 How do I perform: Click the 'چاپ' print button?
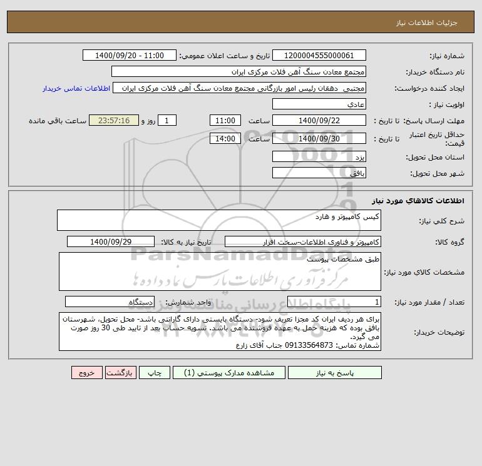(155, 373)
